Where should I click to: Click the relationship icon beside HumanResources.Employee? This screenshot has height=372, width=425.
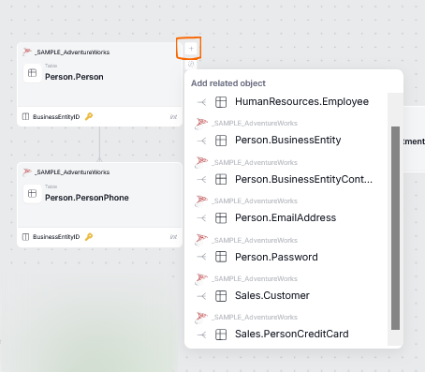pos(202,102)
